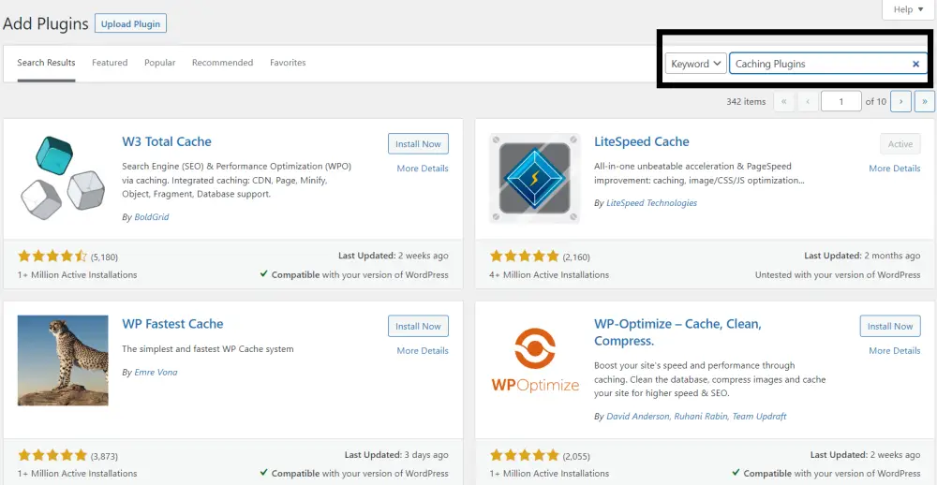Click the WP-Optimize star rating
Image resolution: width=937 pixels, height=485 pixels.
(x=525, y=456)
